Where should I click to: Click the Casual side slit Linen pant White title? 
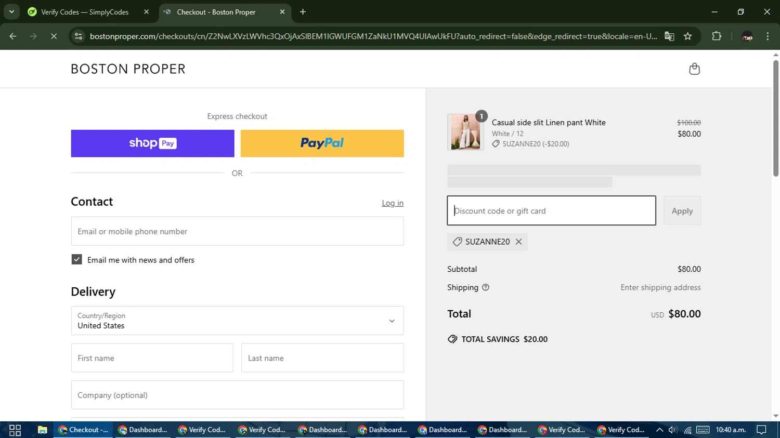(x=549, y=123)
